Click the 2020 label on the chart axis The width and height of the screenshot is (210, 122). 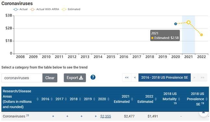point(176,57)
